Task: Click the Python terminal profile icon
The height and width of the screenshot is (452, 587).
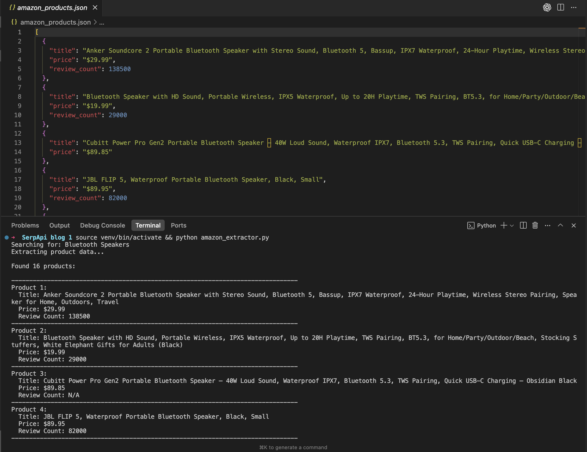Action: click(471, 225)
